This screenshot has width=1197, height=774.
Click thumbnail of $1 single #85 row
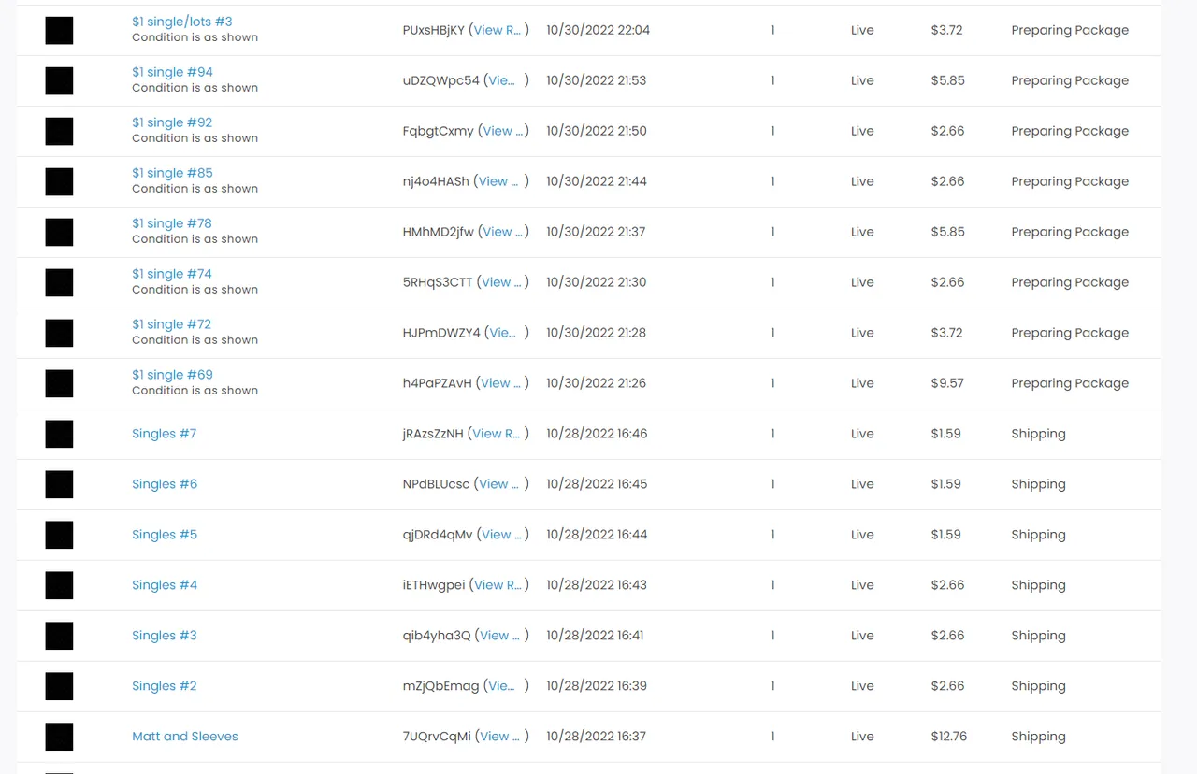59,181
